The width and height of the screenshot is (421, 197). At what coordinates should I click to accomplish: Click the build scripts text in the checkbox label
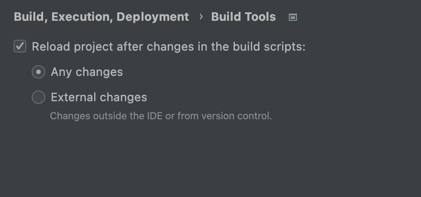(x=272, y=47)
